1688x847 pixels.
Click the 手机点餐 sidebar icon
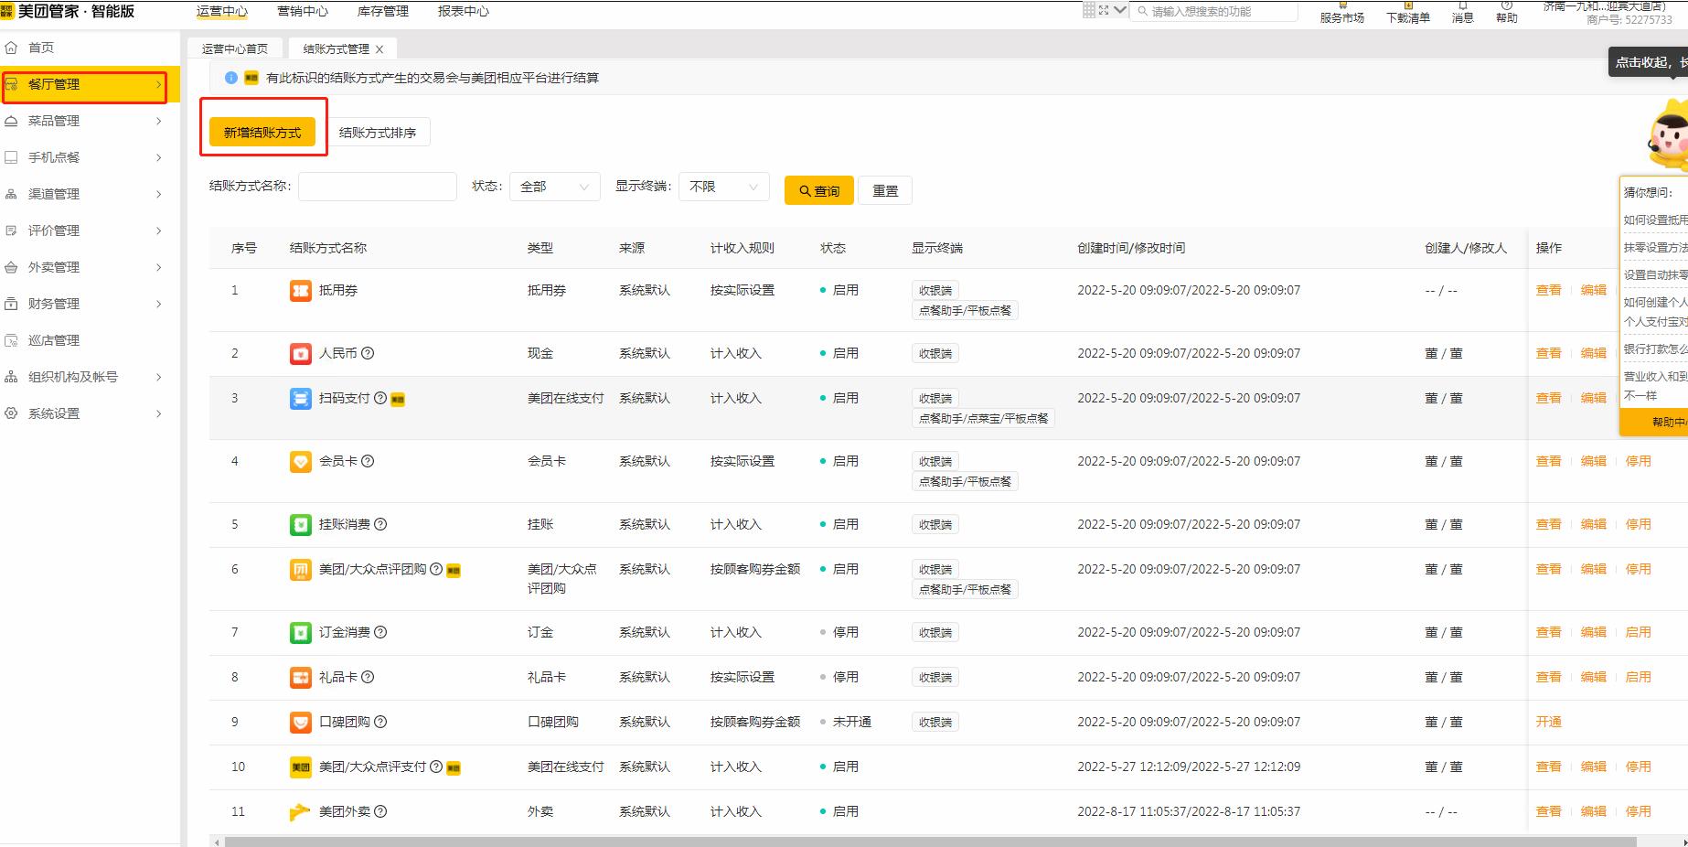[x=12, y=157]
